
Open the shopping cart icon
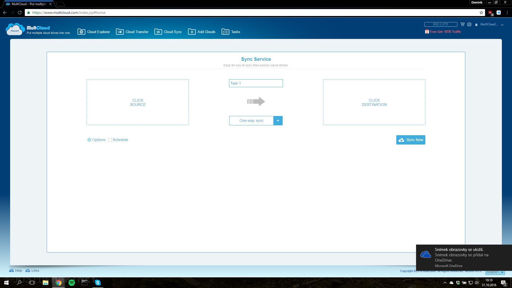462,24
